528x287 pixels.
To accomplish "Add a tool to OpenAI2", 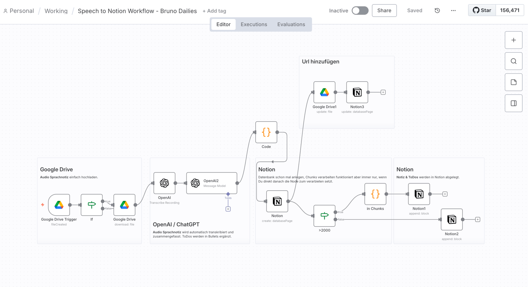I will click(228, 209).
